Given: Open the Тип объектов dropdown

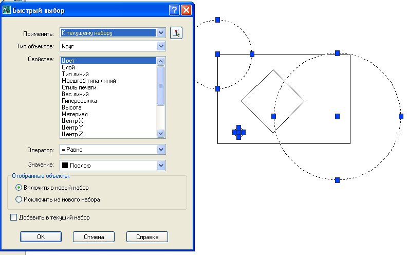Looking at the screenshot, I should [161, 46].
